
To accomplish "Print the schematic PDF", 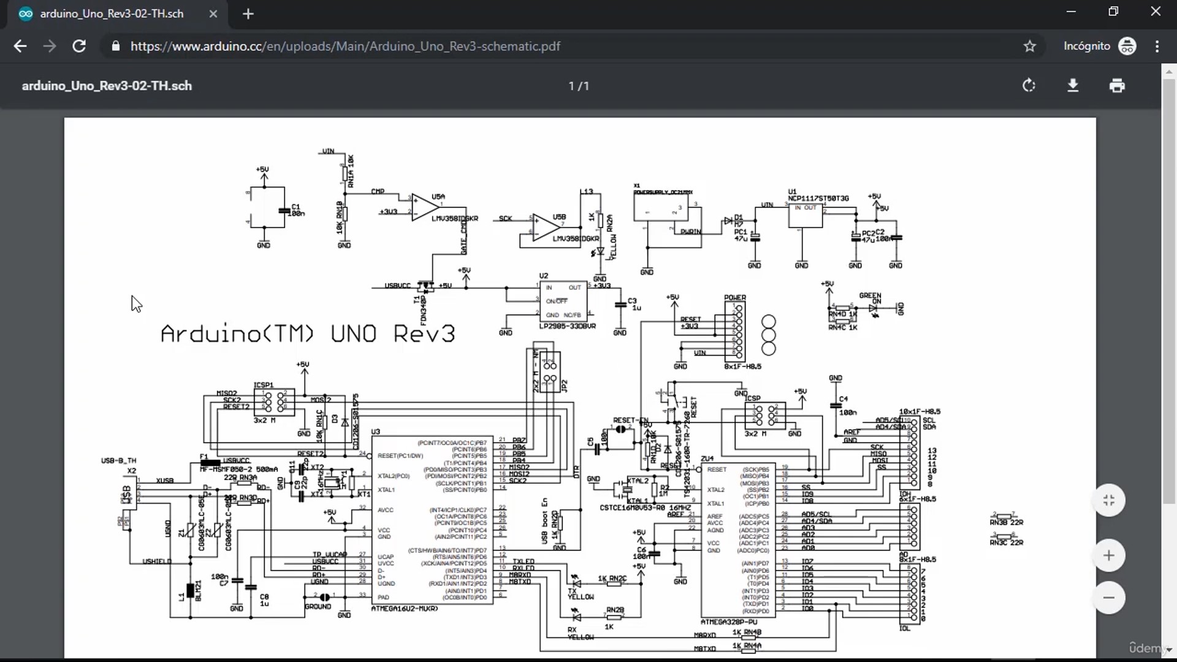I will tap(1117, 85).
